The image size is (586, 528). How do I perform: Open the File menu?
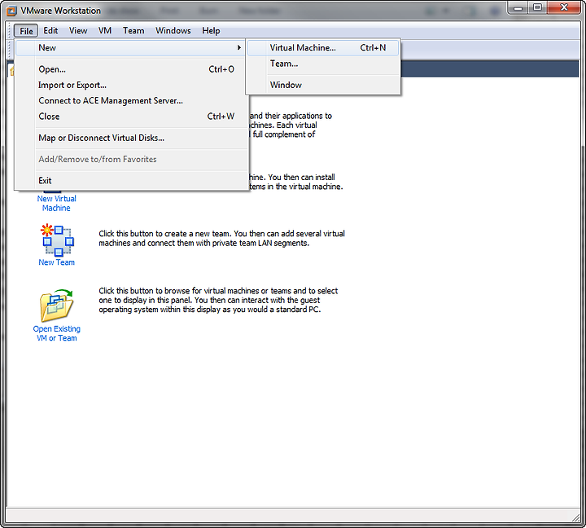[x=26, y=31]
